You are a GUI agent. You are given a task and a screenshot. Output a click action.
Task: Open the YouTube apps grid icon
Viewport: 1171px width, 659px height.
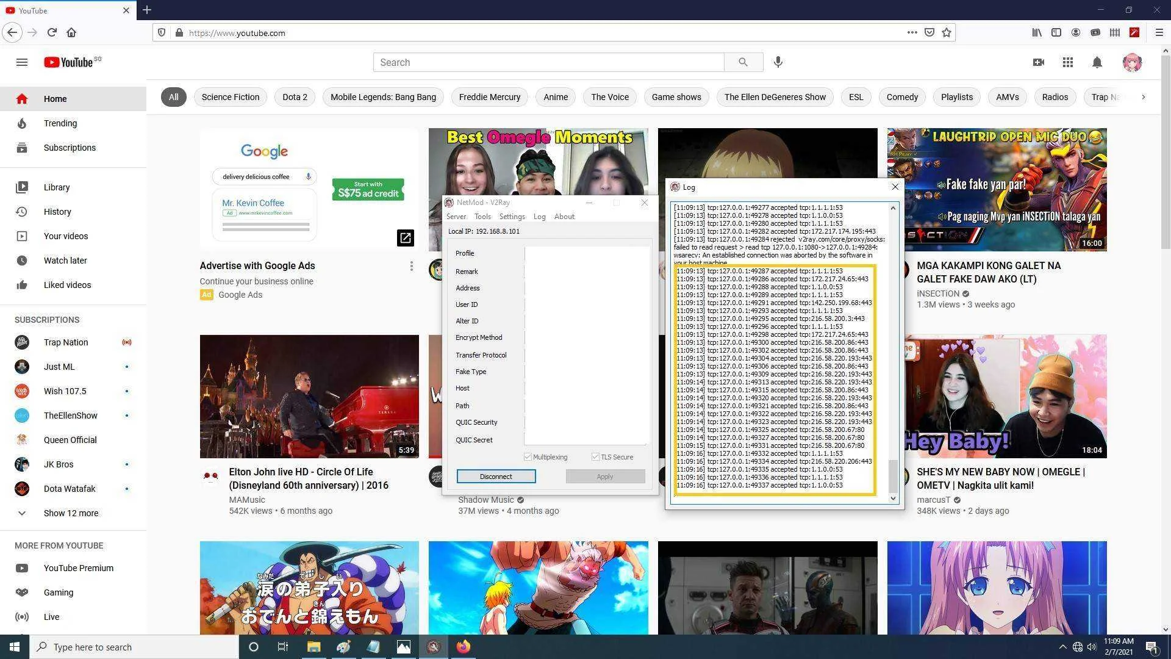coord(1067,62)
